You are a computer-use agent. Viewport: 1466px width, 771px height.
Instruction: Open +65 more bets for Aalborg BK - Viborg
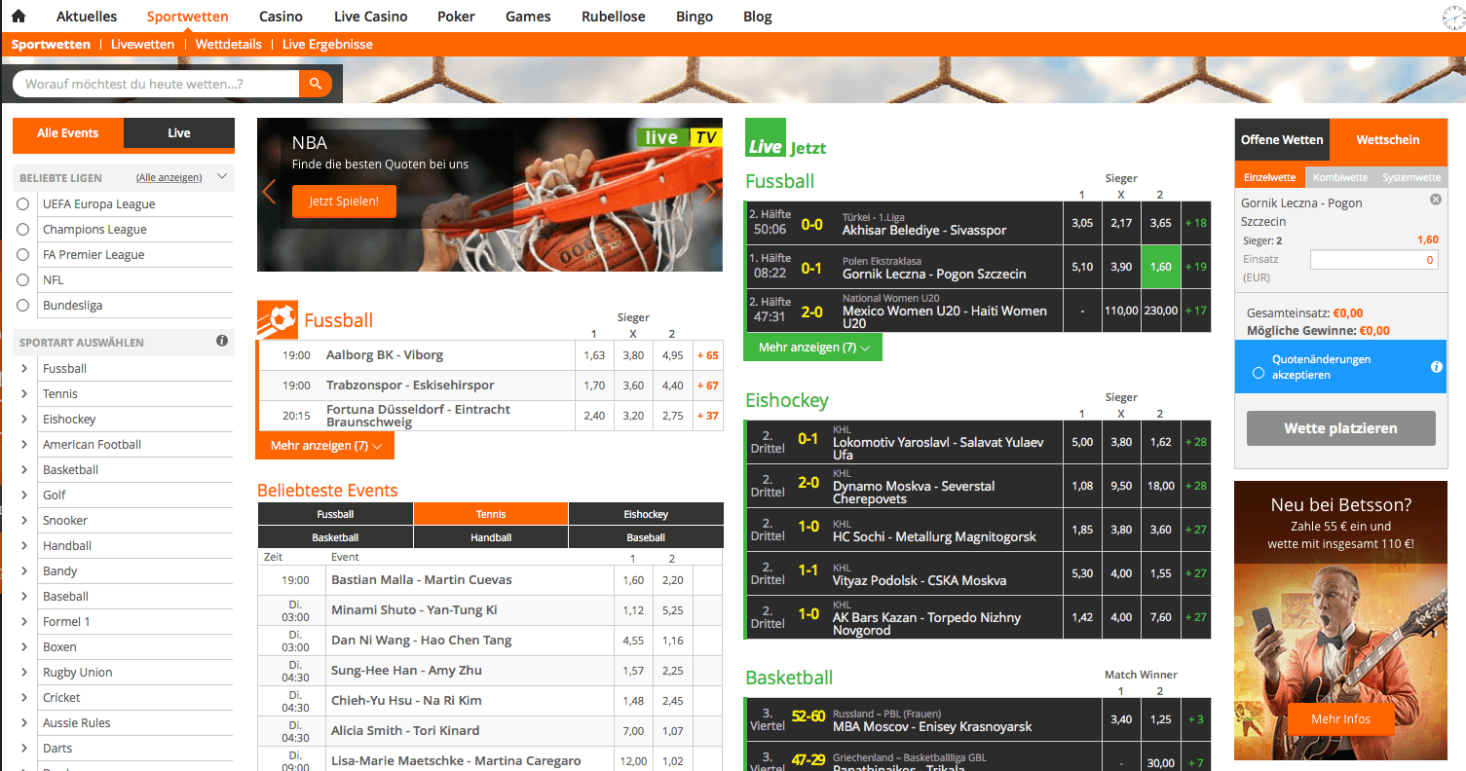coord(708,355)
